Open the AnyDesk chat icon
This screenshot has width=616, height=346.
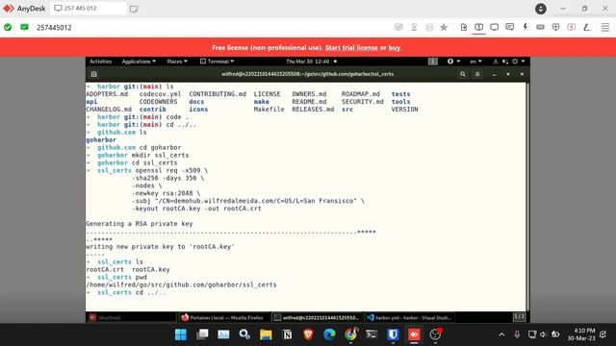tap(509, 27)
